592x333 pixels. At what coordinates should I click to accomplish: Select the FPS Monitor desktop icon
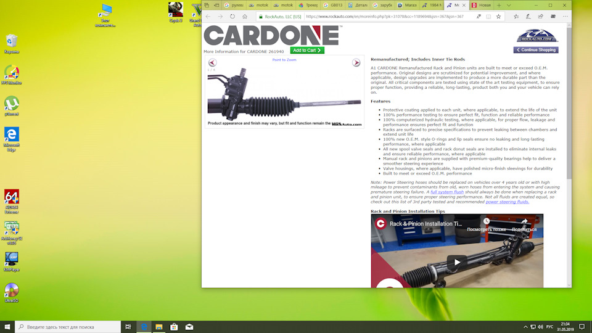point(12,75)
